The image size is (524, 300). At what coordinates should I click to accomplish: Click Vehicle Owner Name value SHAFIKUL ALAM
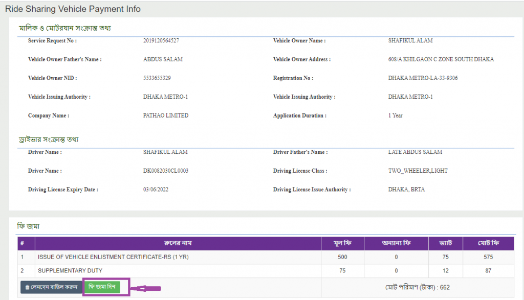pos(410,41)
